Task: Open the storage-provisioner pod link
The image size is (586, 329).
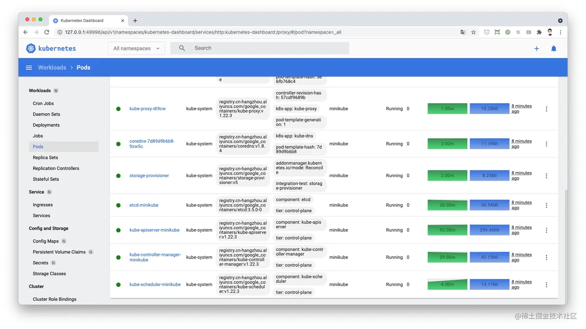Action: point(149,176)
